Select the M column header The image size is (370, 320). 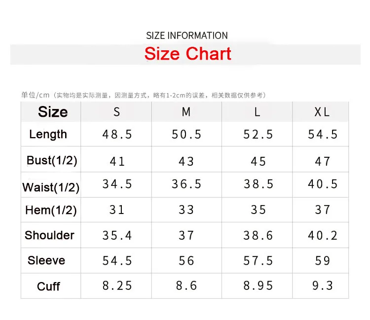(x=186, y=112)
